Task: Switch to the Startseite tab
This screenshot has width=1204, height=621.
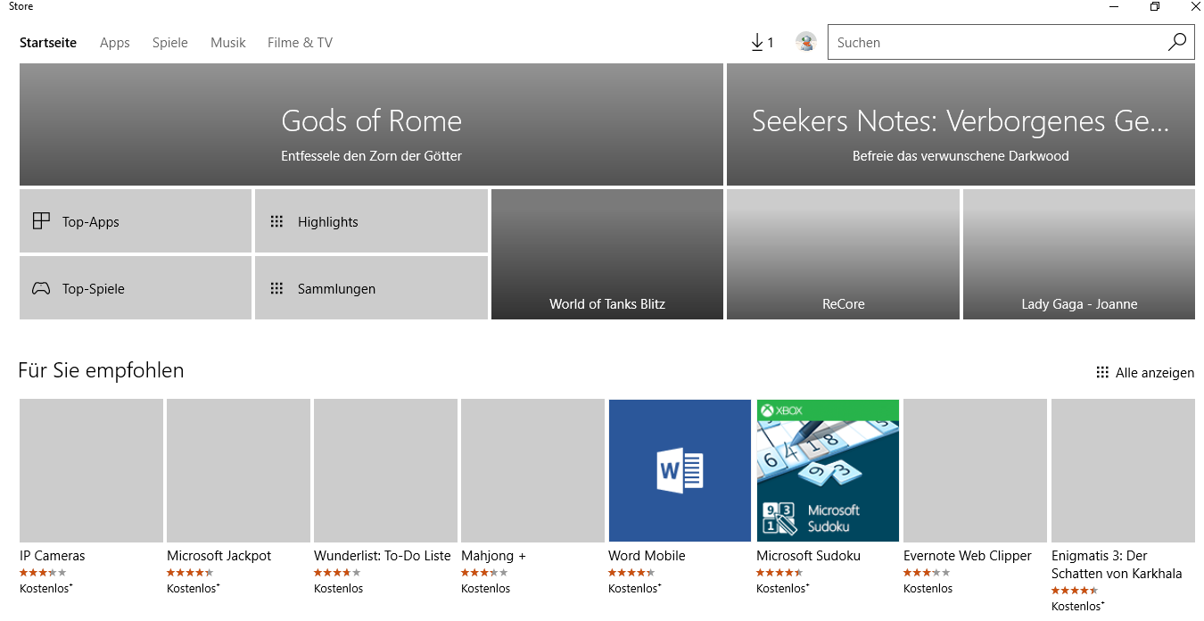Action: pos(48,42)
